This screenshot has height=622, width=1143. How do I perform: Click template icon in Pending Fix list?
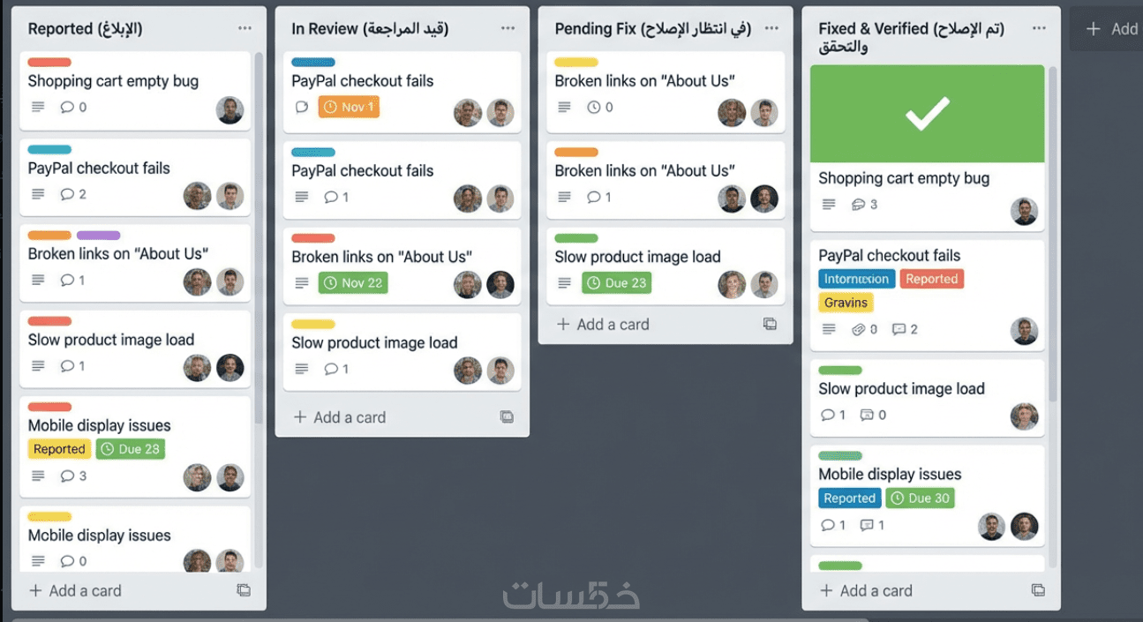coord(770,325)
